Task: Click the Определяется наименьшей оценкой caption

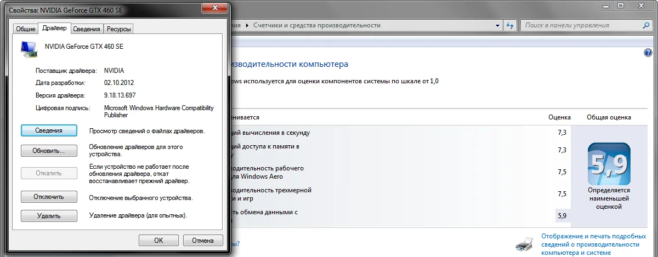Action: [x=609, y=198]
